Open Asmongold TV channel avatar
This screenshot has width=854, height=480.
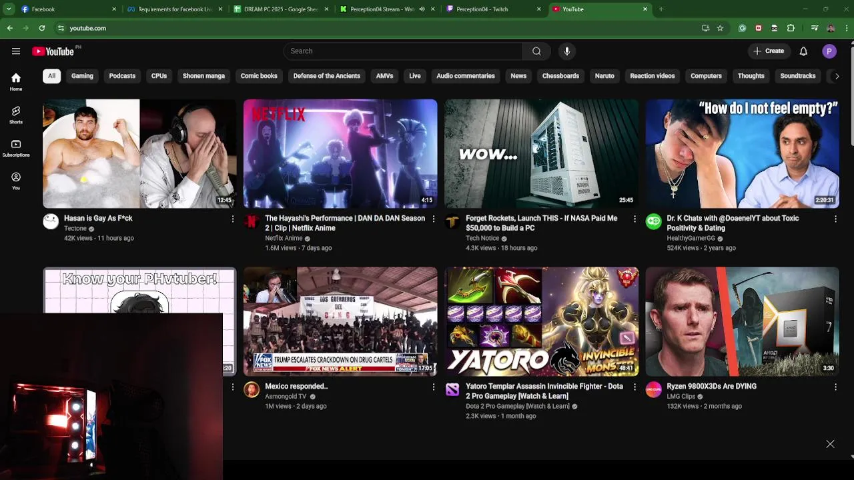click(x=252, y=390)
